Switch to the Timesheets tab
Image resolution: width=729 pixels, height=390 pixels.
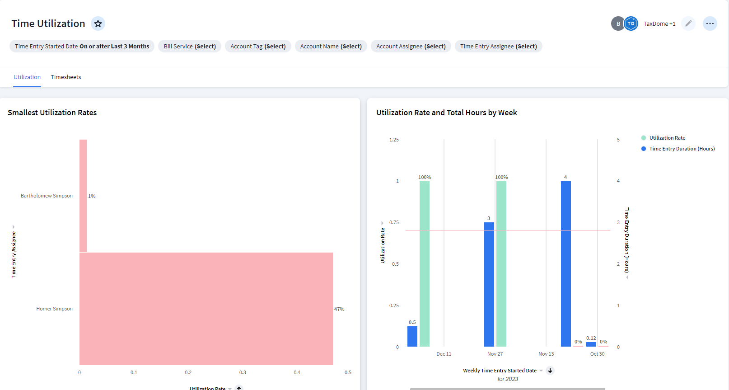click(x=66, y=77)
